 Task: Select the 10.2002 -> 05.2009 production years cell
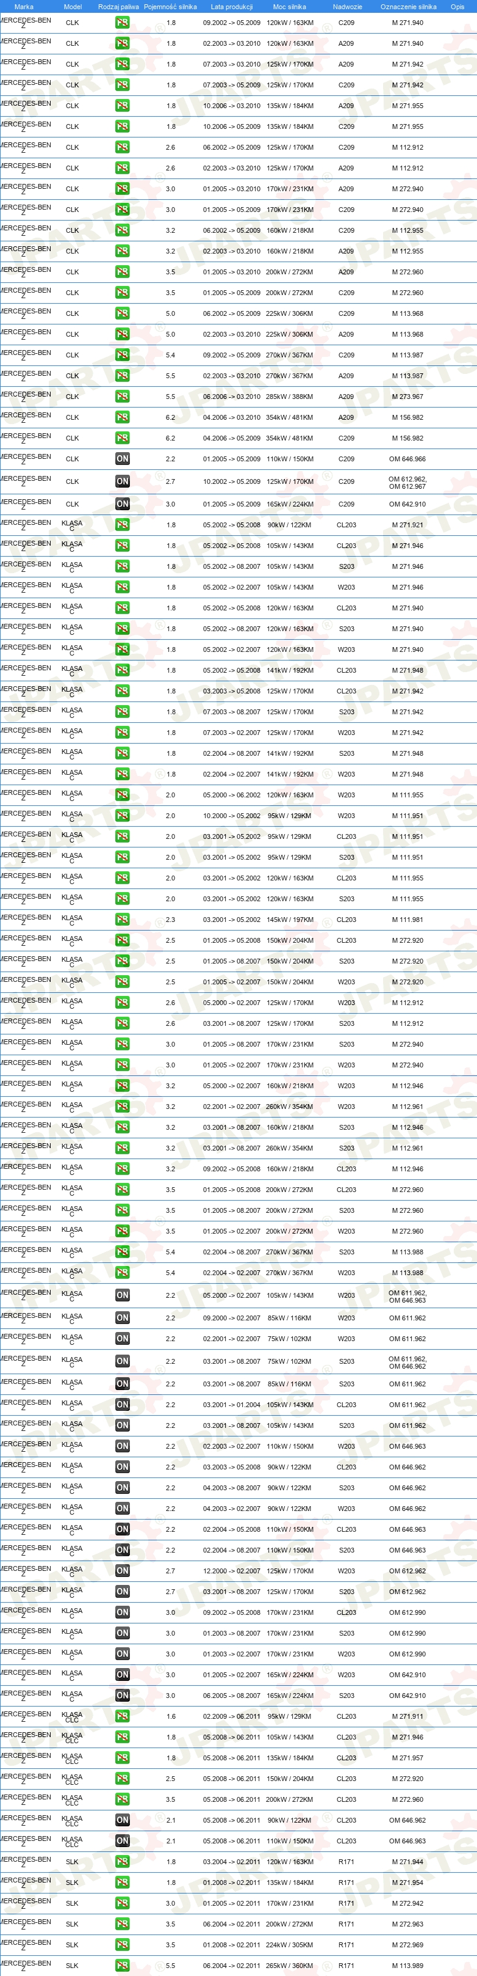coord(231,481)
